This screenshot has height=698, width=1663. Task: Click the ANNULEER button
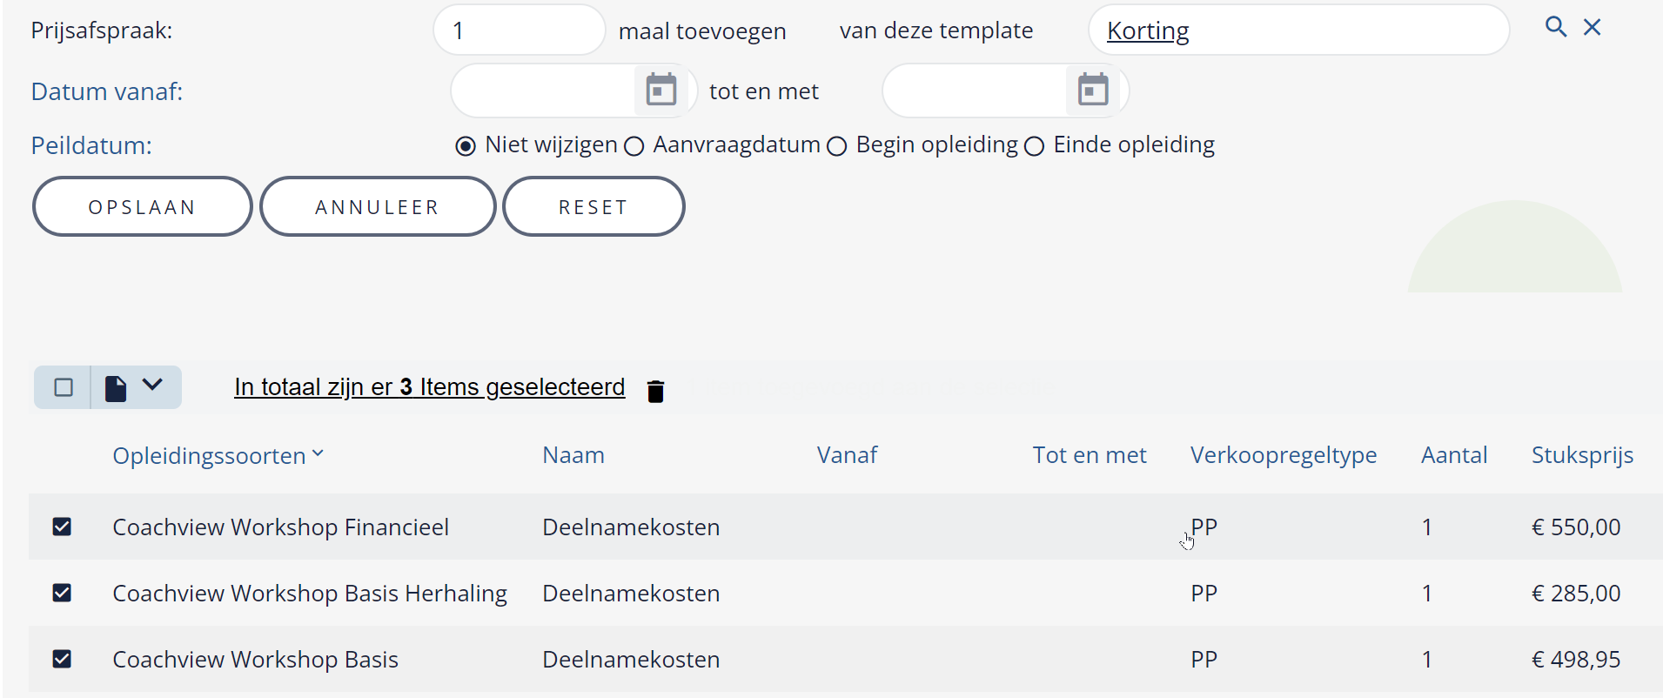click(378, 206)
